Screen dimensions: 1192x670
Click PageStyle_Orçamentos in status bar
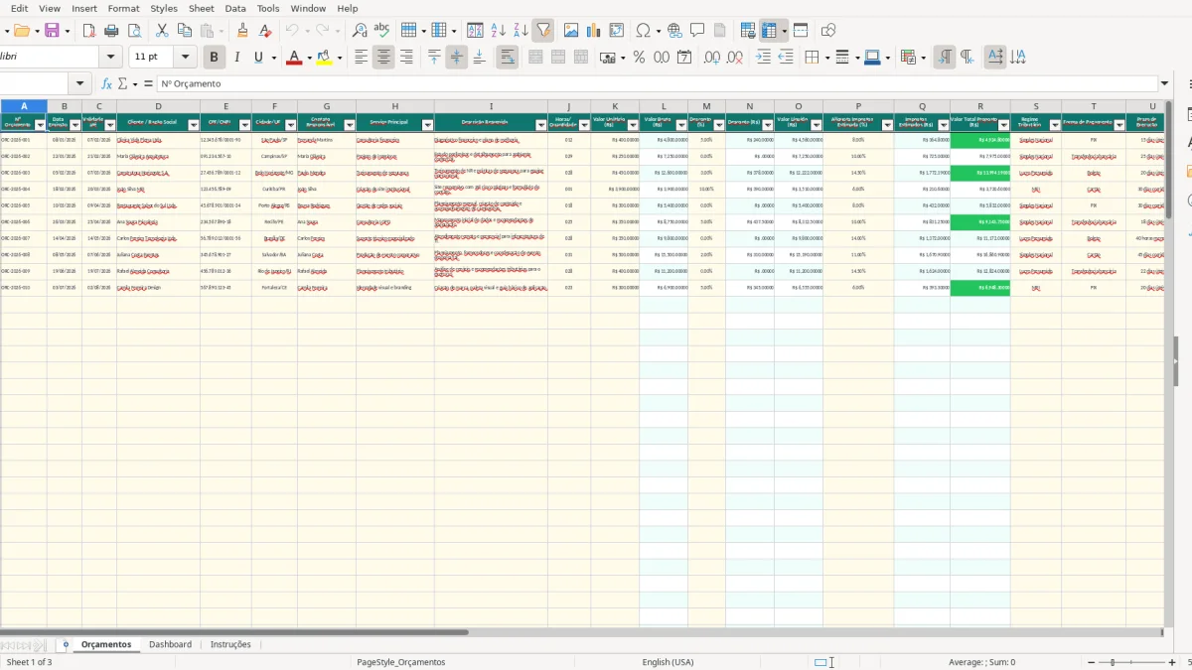pyautogui.click(x=400, y=662)
